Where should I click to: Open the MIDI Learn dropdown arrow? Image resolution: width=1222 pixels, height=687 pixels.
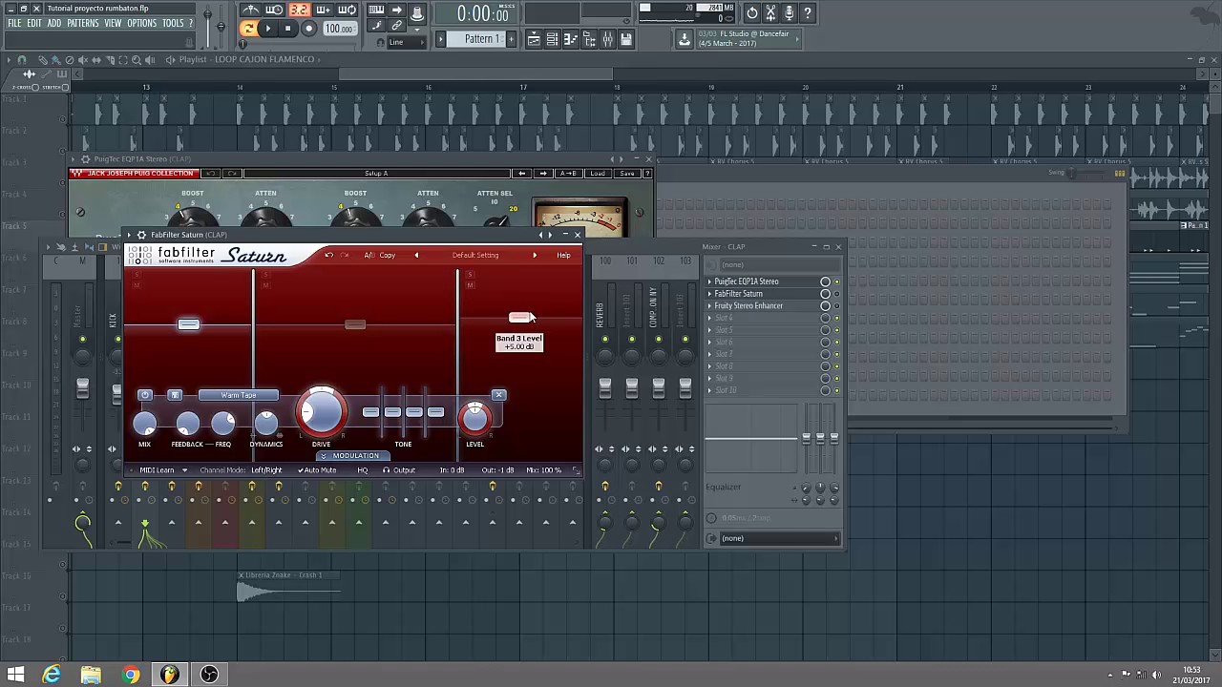click(x=184, y=470)
